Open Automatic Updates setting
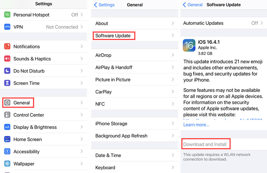267x173 pixels. click(x=224, y=23)
